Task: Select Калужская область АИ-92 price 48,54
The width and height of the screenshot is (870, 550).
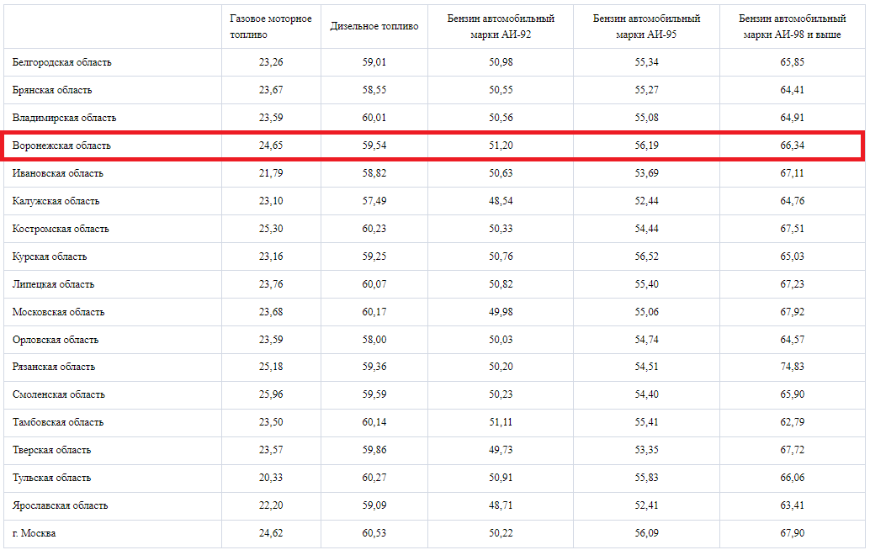Action: coord(501,201)
